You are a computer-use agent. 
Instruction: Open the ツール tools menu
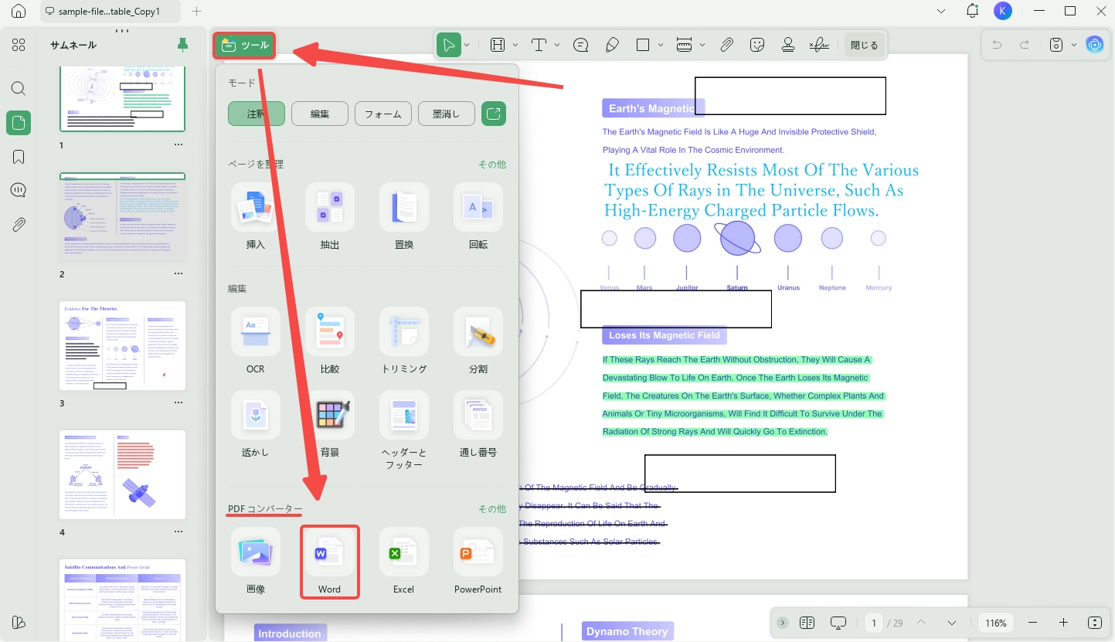pyautogui.click(x=245, y=46)
